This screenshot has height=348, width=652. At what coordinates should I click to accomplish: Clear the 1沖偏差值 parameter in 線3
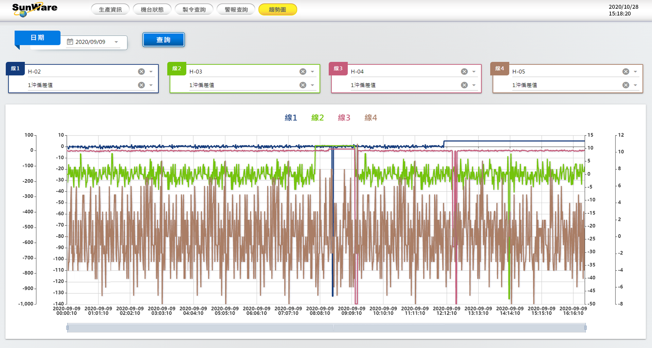click(x=464, y=85)
